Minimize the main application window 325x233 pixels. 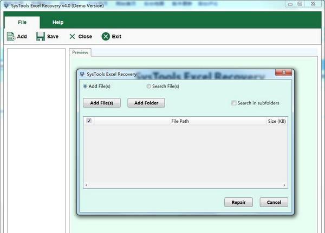click(x=290, y=4)
